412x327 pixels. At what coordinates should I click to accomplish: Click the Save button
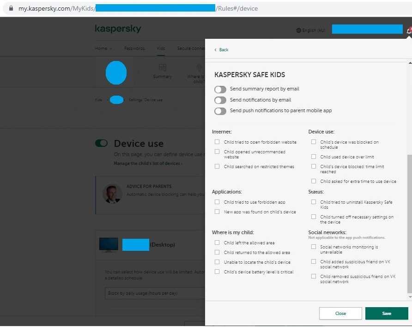pyautogui.click(x=387, y=313)
